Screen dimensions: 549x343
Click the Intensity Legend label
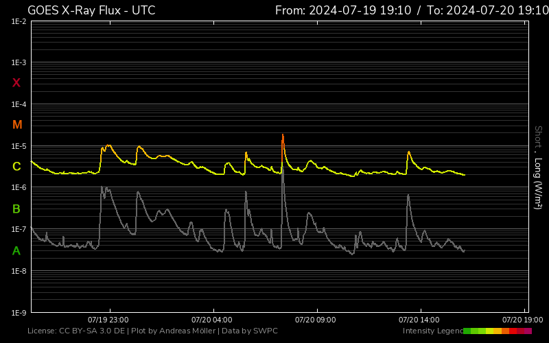click(x=432, y=331)
